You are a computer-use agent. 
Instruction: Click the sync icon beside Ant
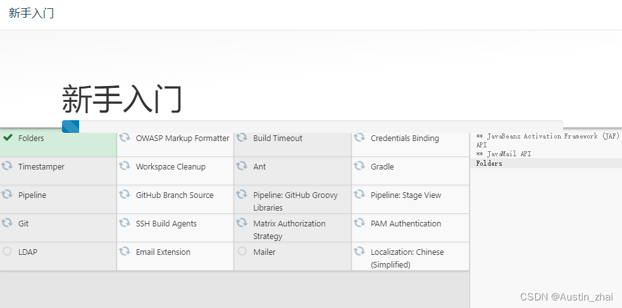click(x=242, y=166)
